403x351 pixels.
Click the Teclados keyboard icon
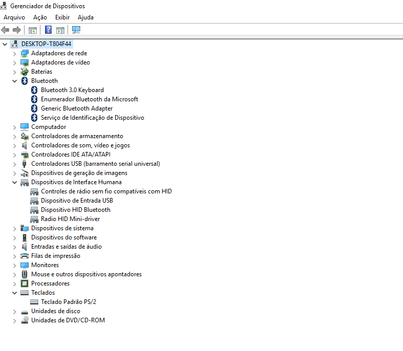click(x=25, y=293)
